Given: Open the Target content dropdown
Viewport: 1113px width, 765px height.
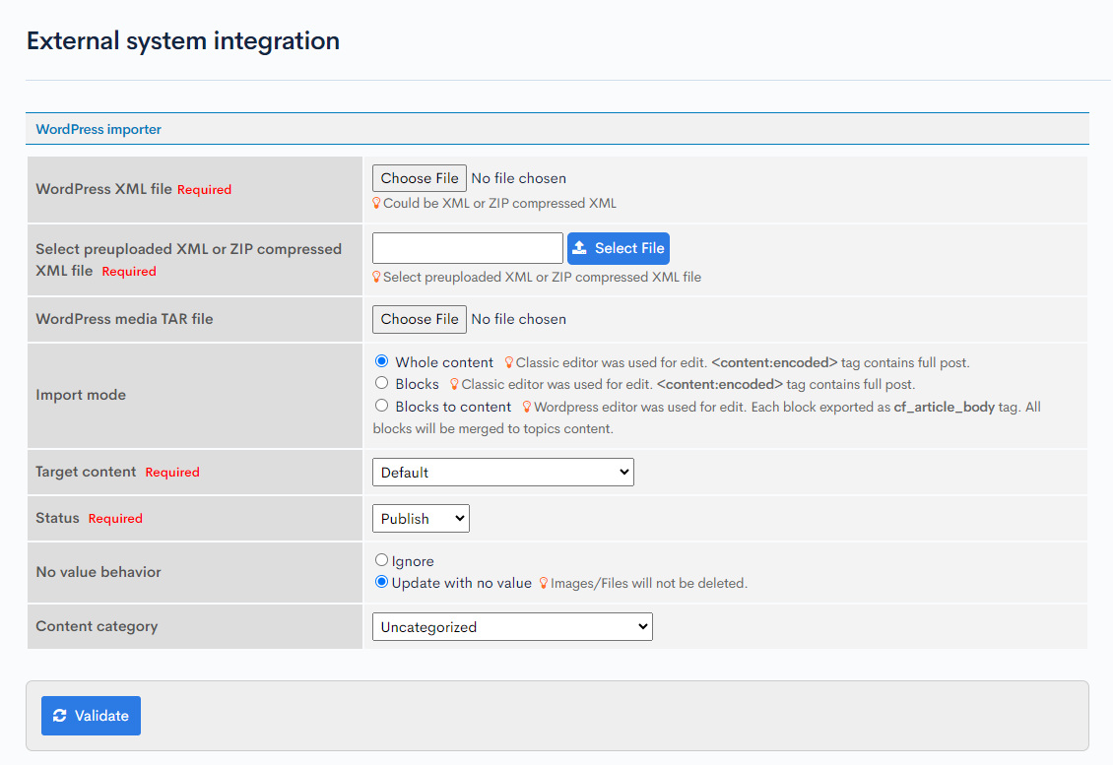Looking at the screenshot, I should point(502,473).
